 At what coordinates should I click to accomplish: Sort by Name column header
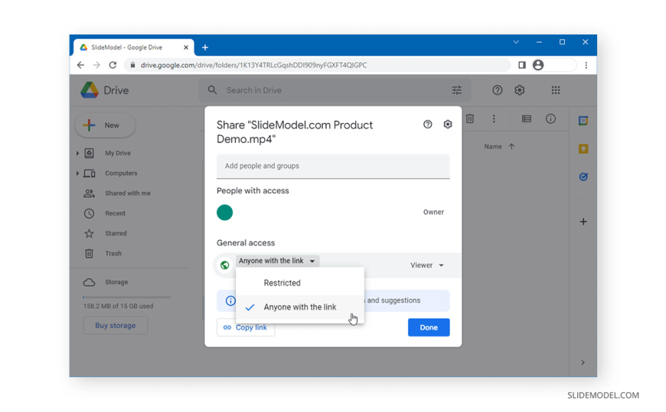click(493, 147)
